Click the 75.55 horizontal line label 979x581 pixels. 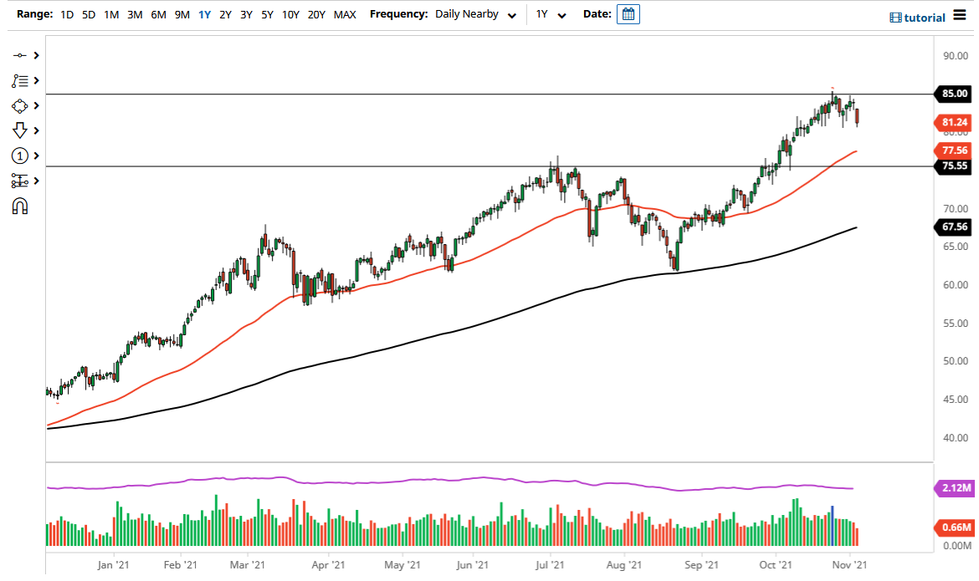(953, 166)
